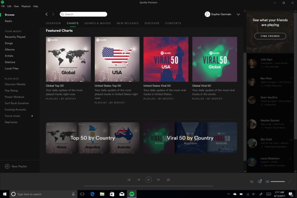Viewport: 297px width, 198px height.
Task: Click the Devices Available icon
Action: (x=260, y=181)
